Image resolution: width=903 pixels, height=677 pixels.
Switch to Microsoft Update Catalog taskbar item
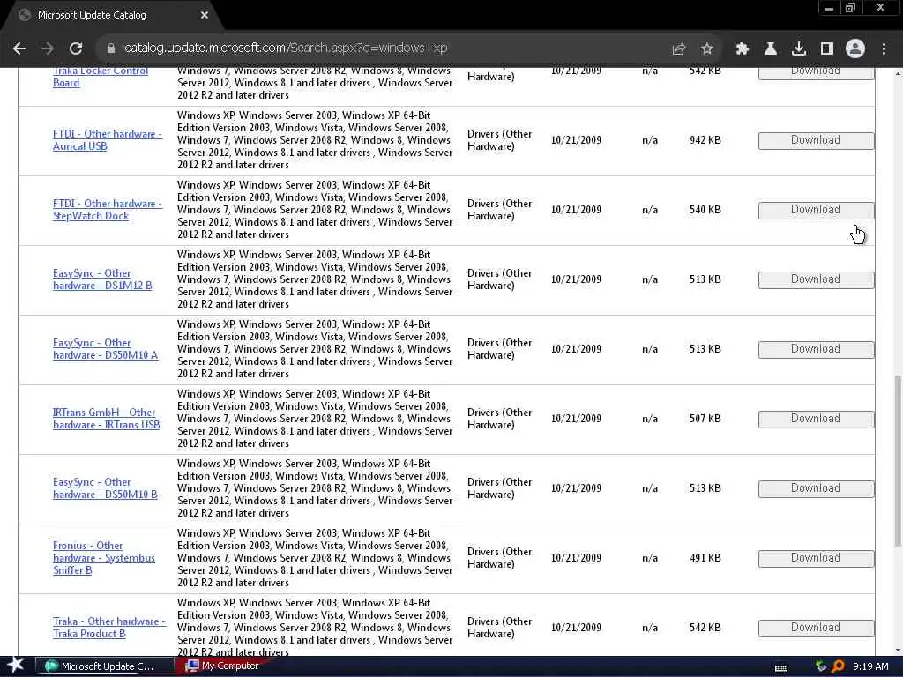[104, 666]
